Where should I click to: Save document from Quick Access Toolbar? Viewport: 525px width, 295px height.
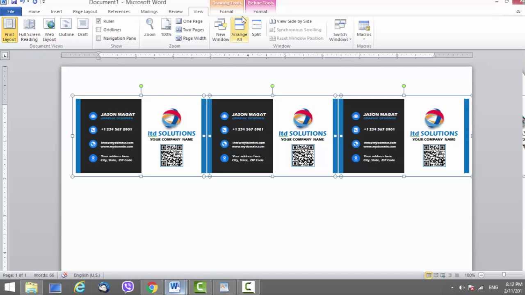(14, 2)
